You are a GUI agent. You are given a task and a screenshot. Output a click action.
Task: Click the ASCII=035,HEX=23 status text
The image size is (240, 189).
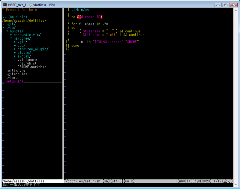(194, 181)
